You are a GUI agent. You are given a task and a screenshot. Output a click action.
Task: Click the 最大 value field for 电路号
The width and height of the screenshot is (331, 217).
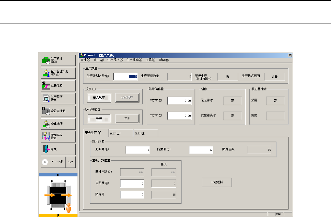click(x=163, y=184)
